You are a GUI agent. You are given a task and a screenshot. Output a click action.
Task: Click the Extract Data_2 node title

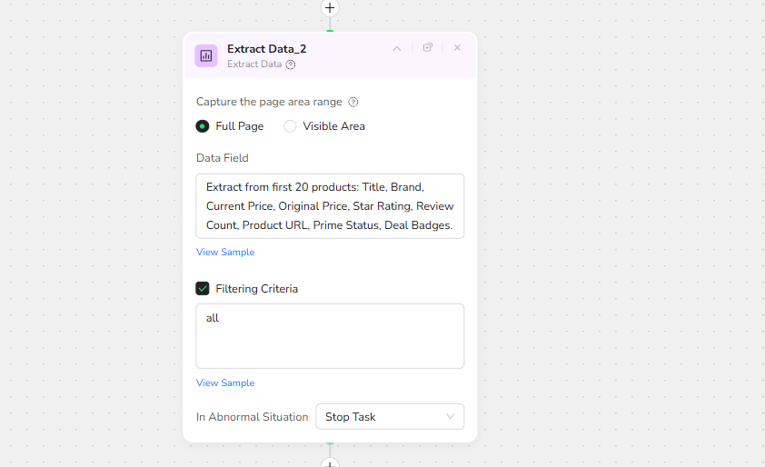pos(266,49)
